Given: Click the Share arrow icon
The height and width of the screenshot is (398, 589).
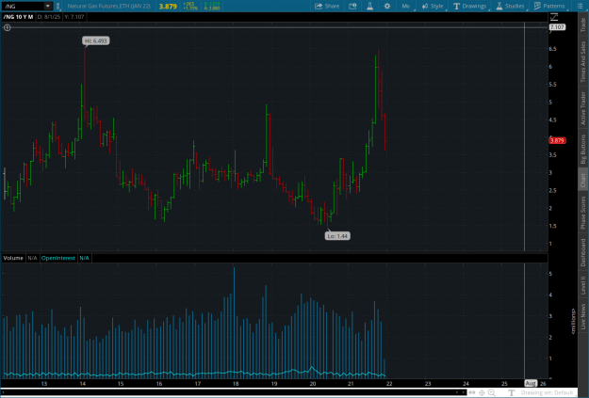Looking at the screenshot, I should tap(319, 6).
